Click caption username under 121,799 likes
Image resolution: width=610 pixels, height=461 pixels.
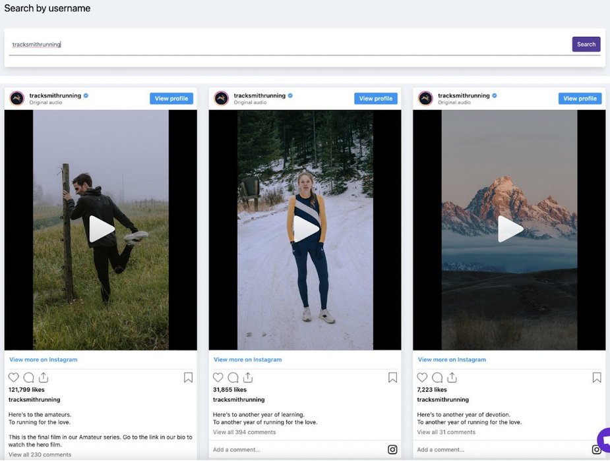tap(34, 400)
